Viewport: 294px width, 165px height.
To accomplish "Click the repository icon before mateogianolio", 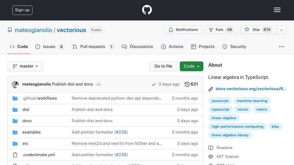I will (10, 30).
